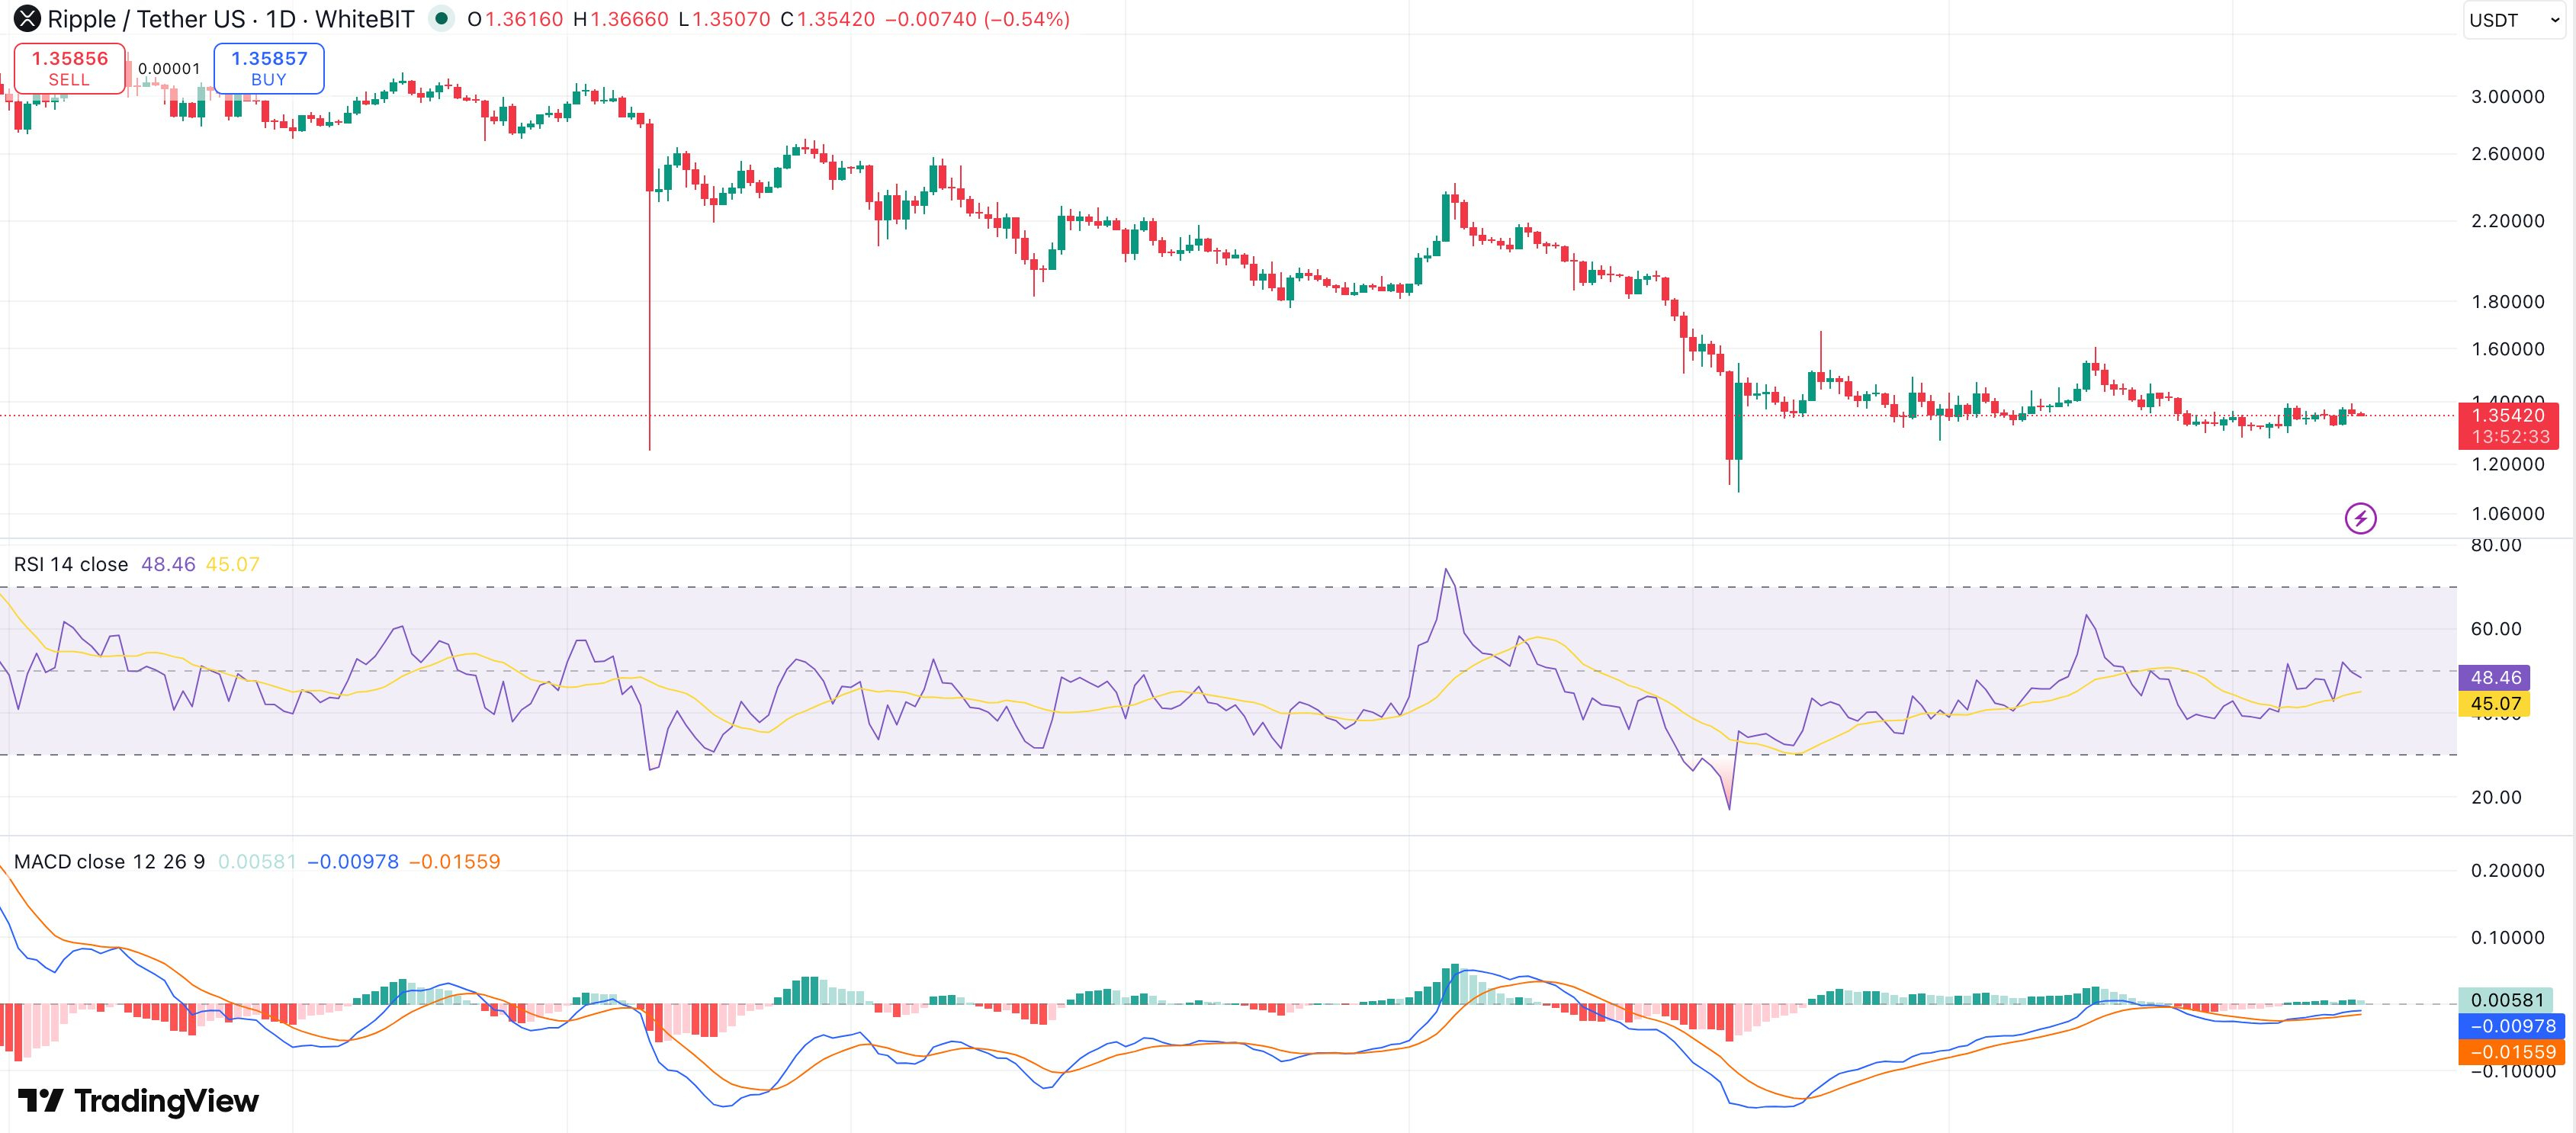Screen dimensions: 2576x1133
Task: Click the 0.00581 histogram axis label
Action: (2506, 1000)
